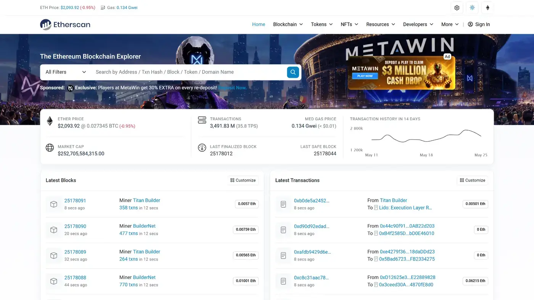Viewport: 534px width, 300px height.
Task: Click gas pump icon next to Gas
Action: (x=103, y=8)
